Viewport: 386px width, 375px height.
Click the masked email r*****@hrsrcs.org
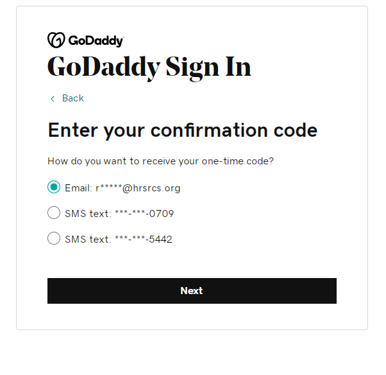(x=138, y=188)
